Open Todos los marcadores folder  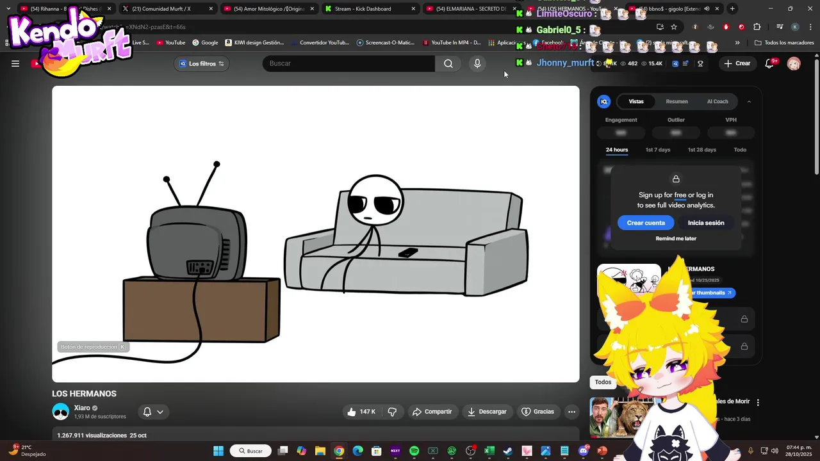point(785,43)
